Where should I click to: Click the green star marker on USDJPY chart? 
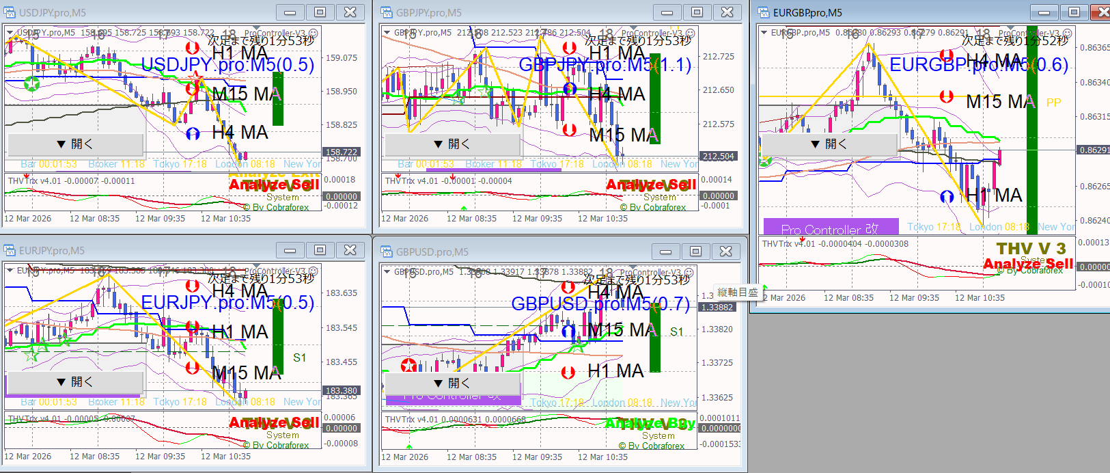[31, 83]
